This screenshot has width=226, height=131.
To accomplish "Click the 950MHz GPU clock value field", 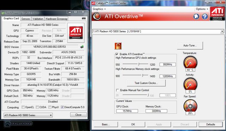I will [x=168, y=65].
